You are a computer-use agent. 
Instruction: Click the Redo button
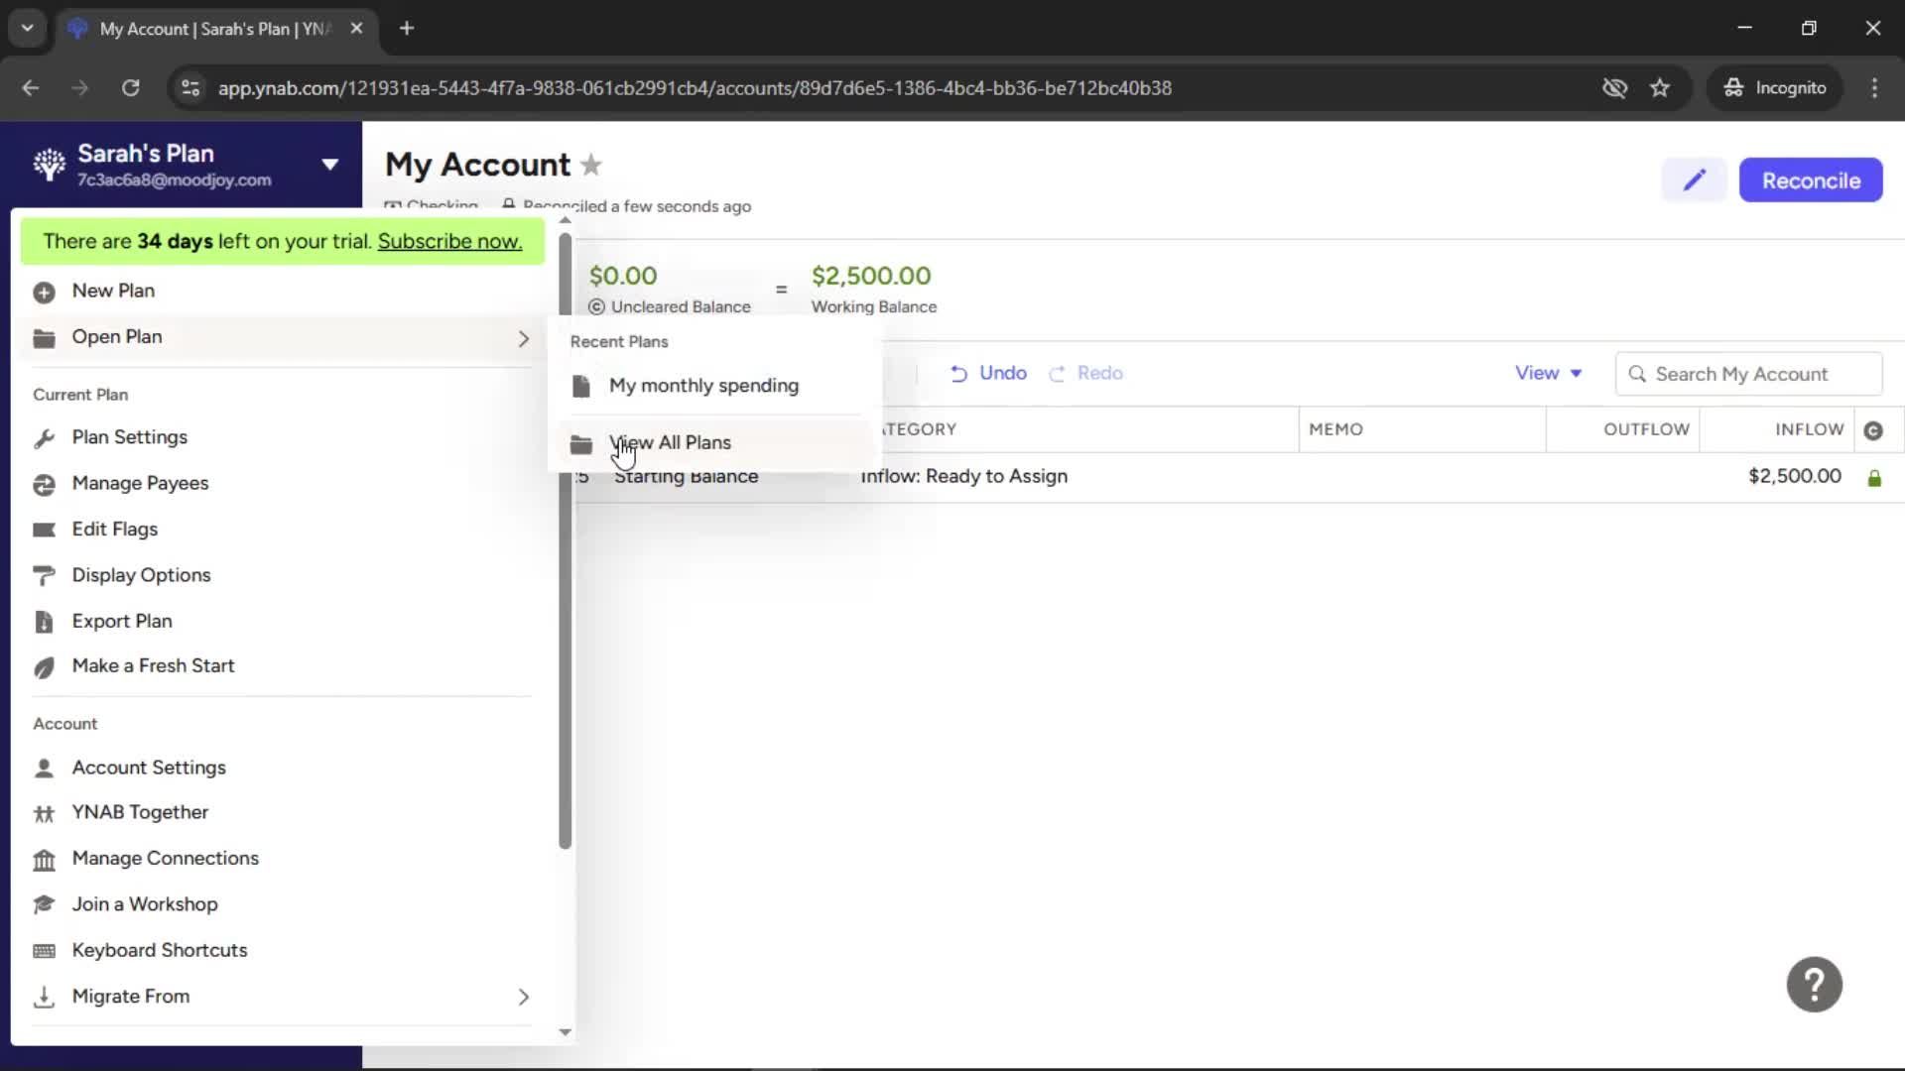(x=1086, y=374)
